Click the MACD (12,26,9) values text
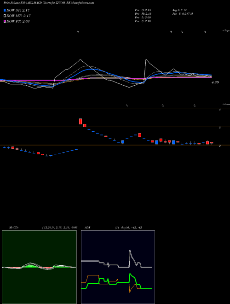The image size is (230, 304). tap(60, 228)
